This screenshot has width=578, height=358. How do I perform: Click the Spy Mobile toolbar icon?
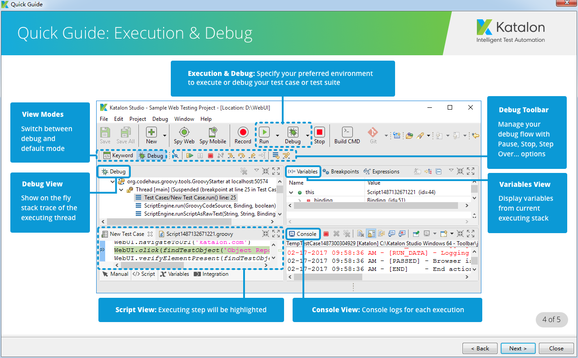[x=213, y=132]
